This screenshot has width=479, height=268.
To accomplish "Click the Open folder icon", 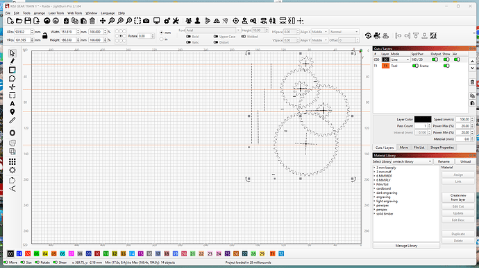I will (19, 21).
